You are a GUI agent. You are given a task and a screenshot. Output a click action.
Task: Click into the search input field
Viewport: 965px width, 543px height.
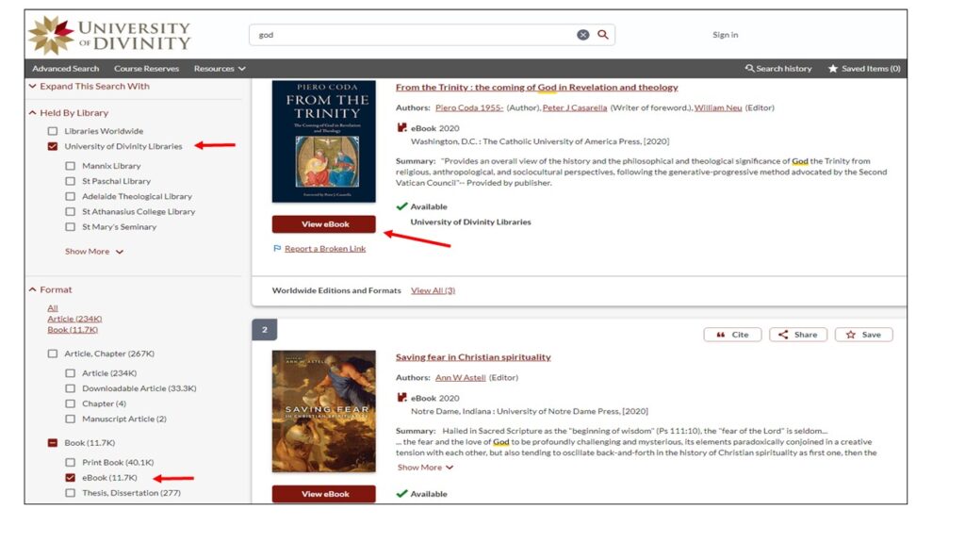(x=415, y=35)
